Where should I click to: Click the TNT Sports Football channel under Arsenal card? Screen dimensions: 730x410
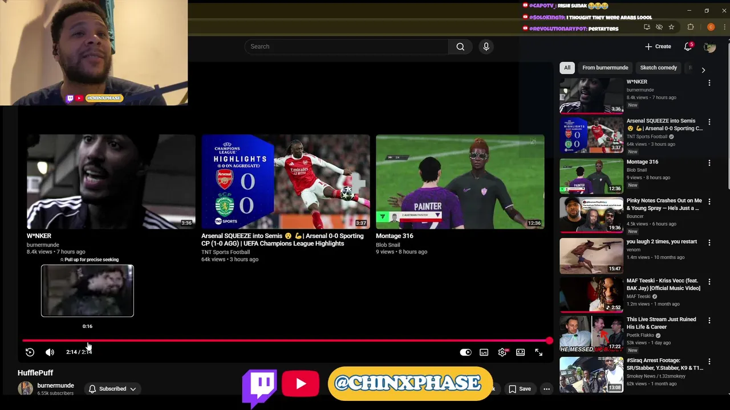[225, 252]
